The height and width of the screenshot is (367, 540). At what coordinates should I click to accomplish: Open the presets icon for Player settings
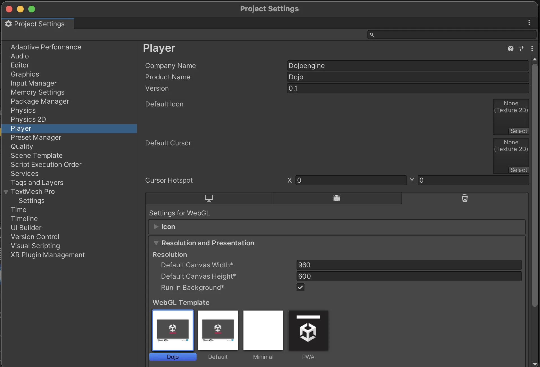(522, 49)
